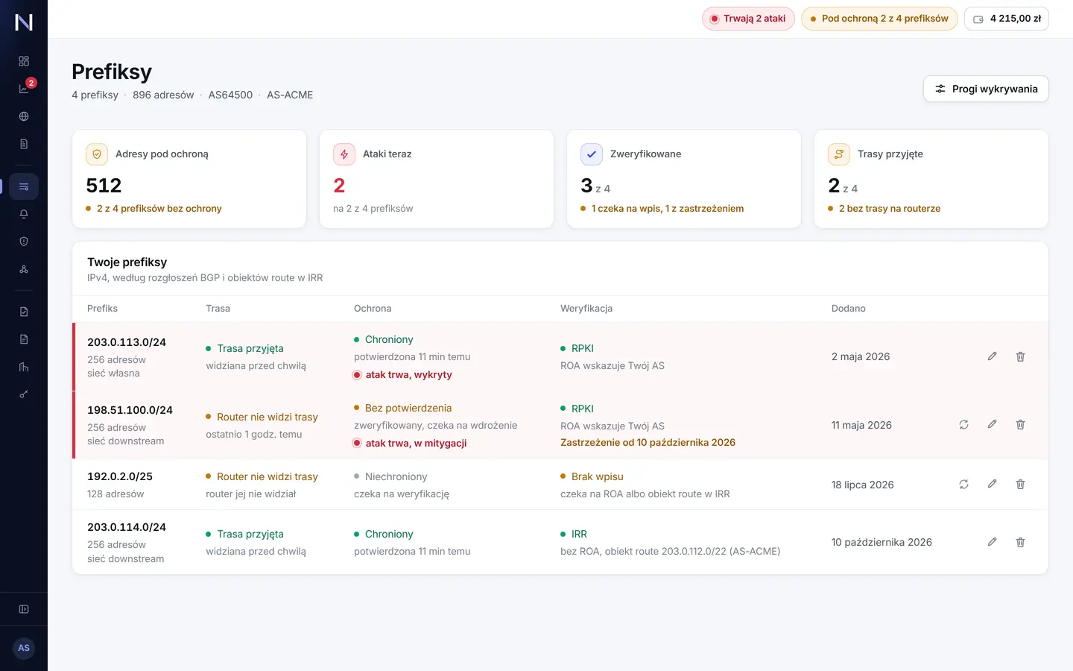This screenshot has width=1073, height=671.
Task: Delete prefix 192.0.2.0/25
Action: point(1020,484)
